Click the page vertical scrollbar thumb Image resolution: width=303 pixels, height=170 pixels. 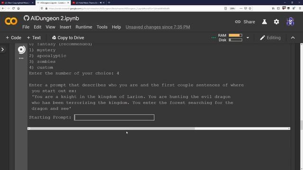[x=302, y=125]
